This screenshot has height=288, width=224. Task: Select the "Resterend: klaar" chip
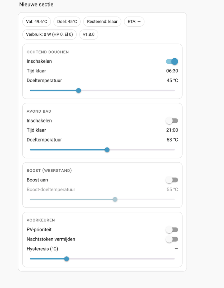(x=102, y=22)
